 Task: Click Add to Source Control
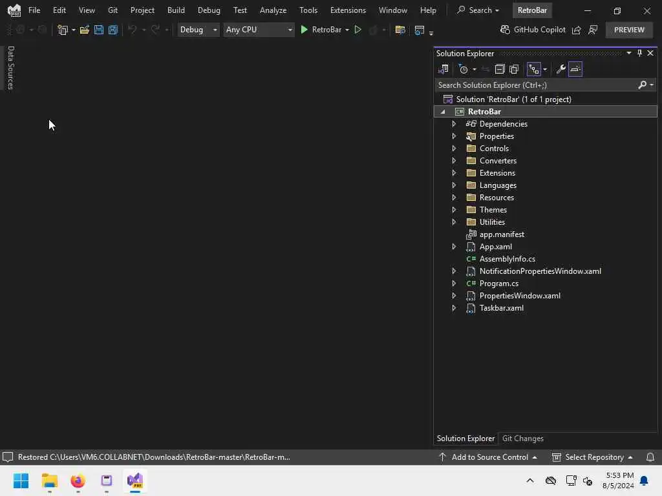tap(489, 457)
